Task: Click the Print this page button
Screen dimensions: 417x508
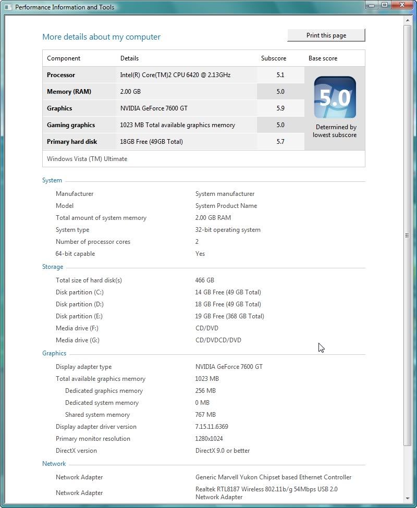Action: tap(326, 35)
